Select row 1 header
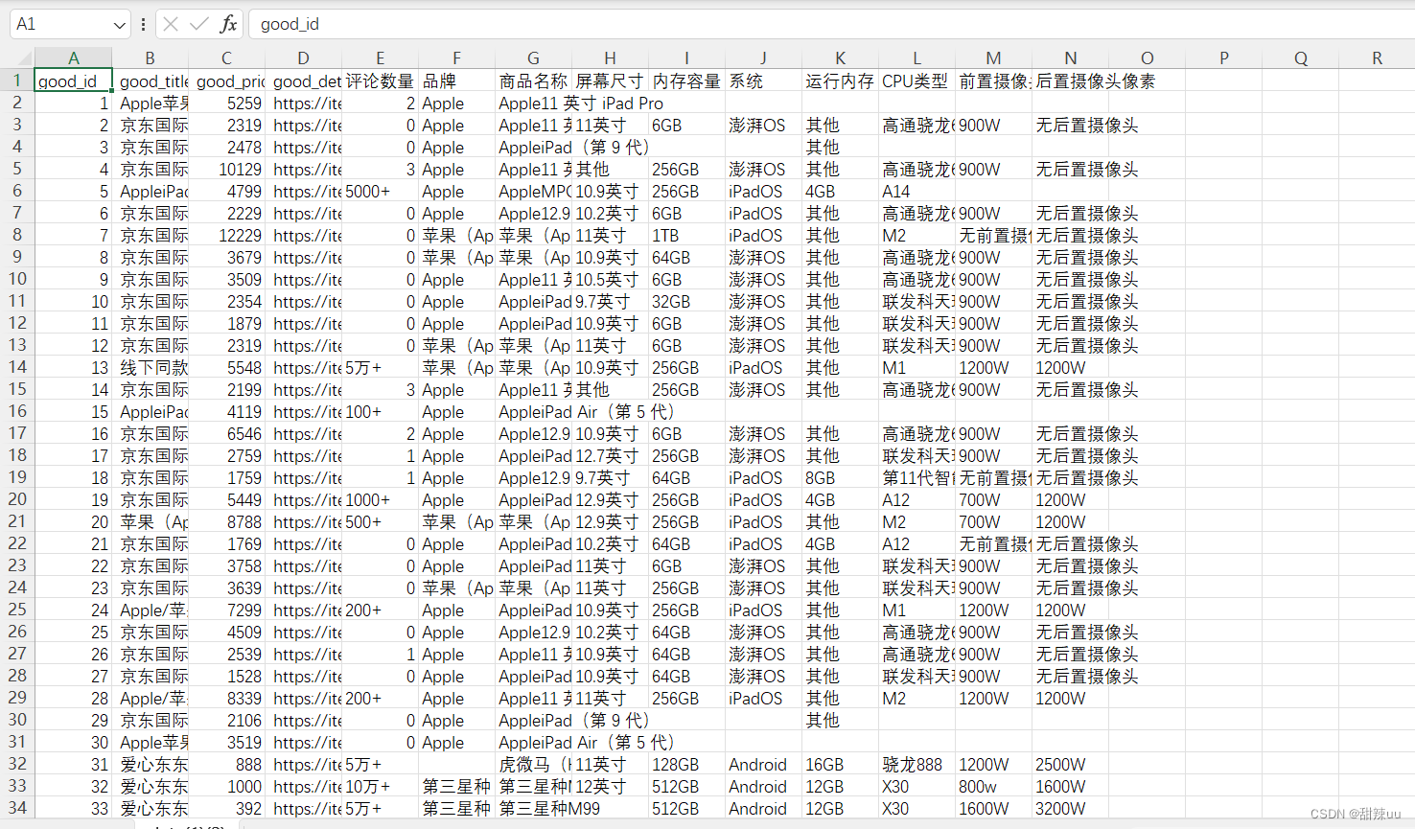 click(17, 81)
